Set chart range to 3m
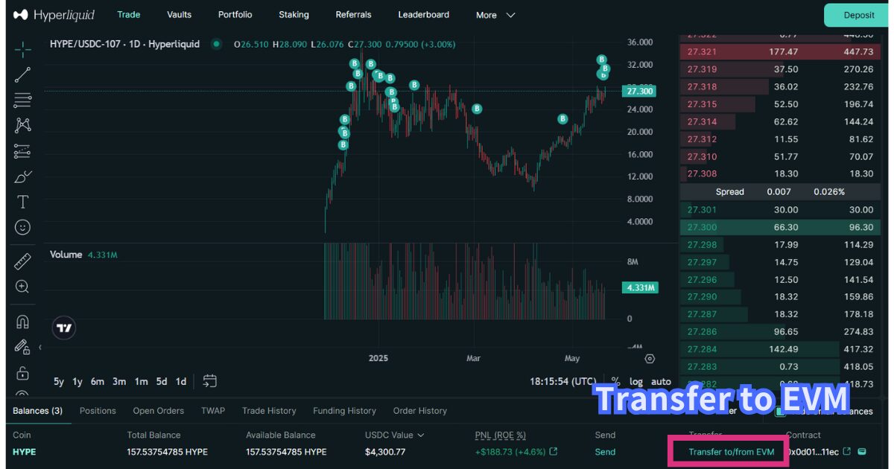This screenshot has width=894, height=469. [119, 381]
